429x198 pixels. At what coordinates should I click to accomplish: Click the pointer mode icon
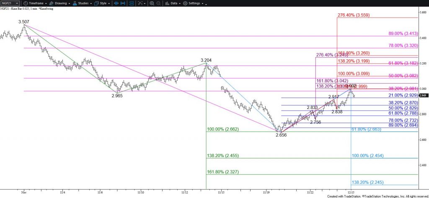pos(140,3)
